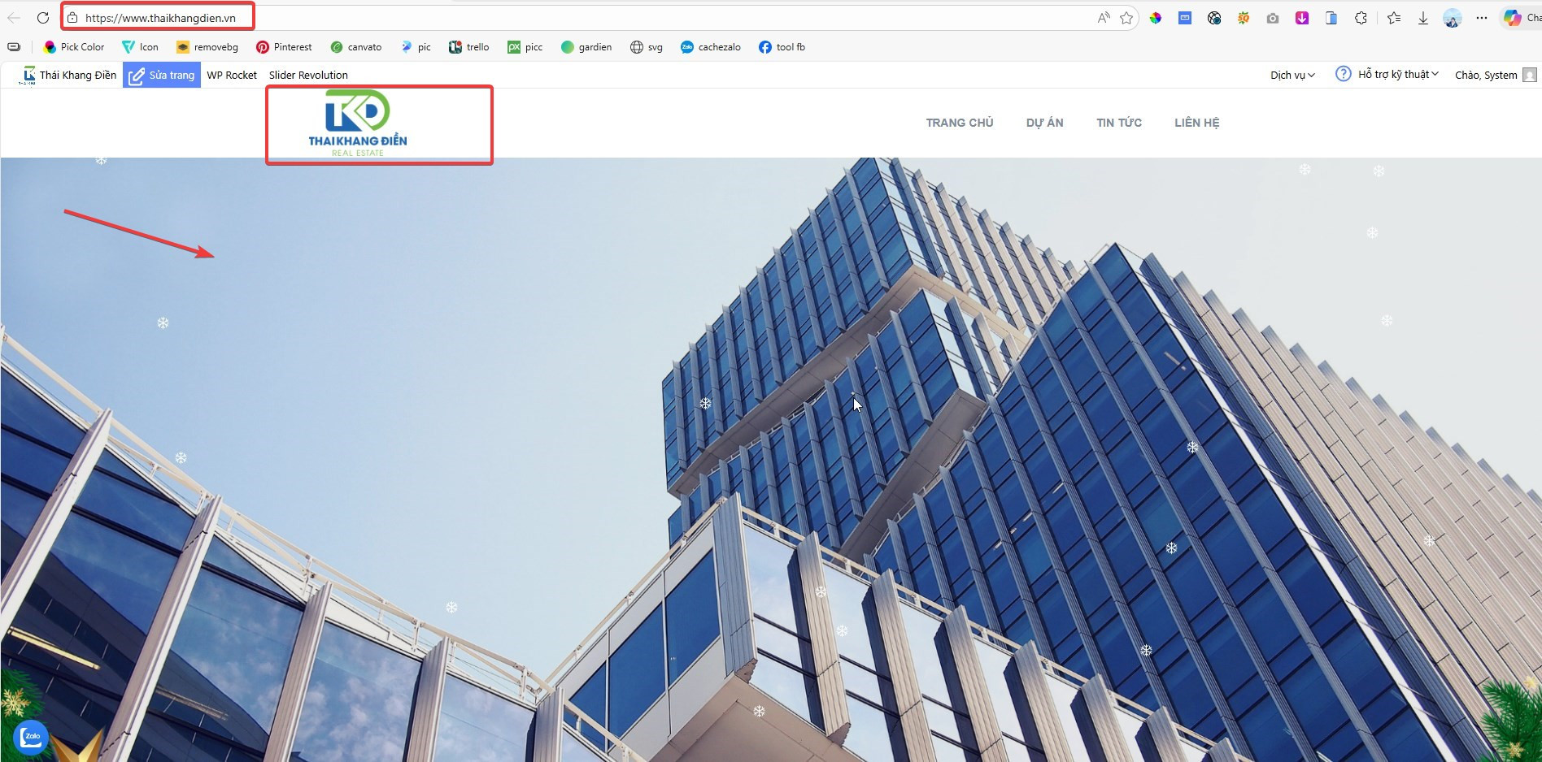The width and height of the screenshot is (1542, 762).
Task: Open the pic bookmark
Action: (x=416, y=47)
